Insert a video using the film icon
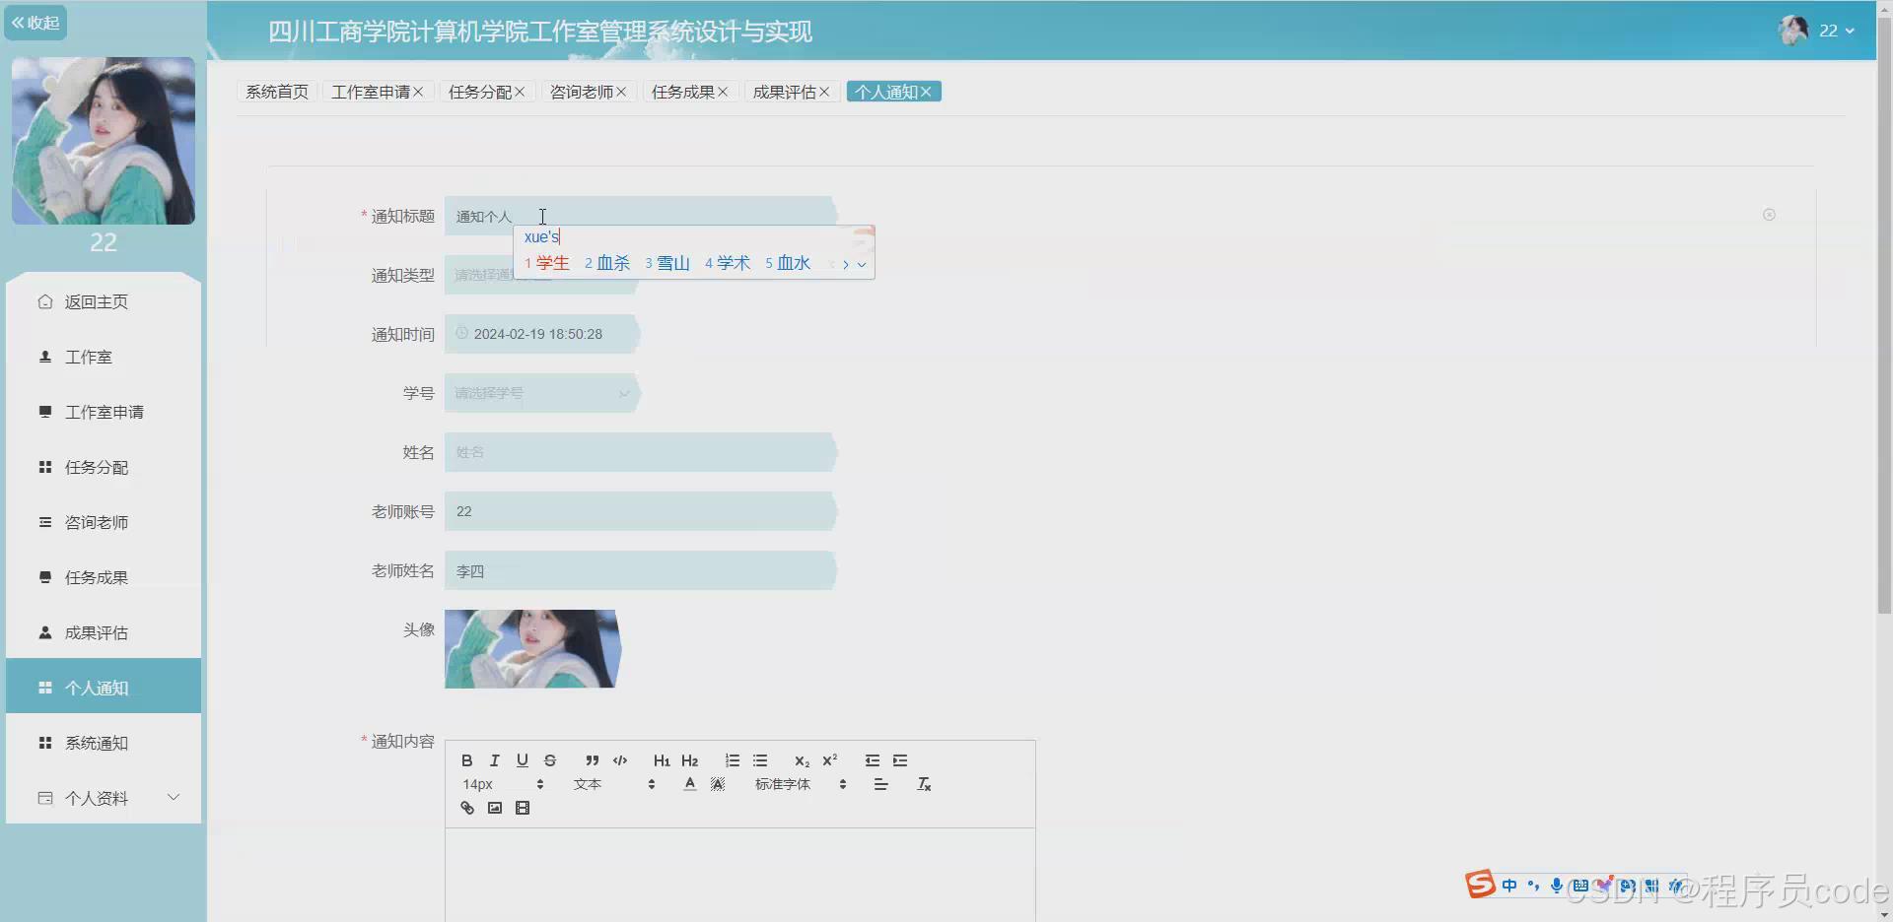1893x922 pixels. click(523, 808)
